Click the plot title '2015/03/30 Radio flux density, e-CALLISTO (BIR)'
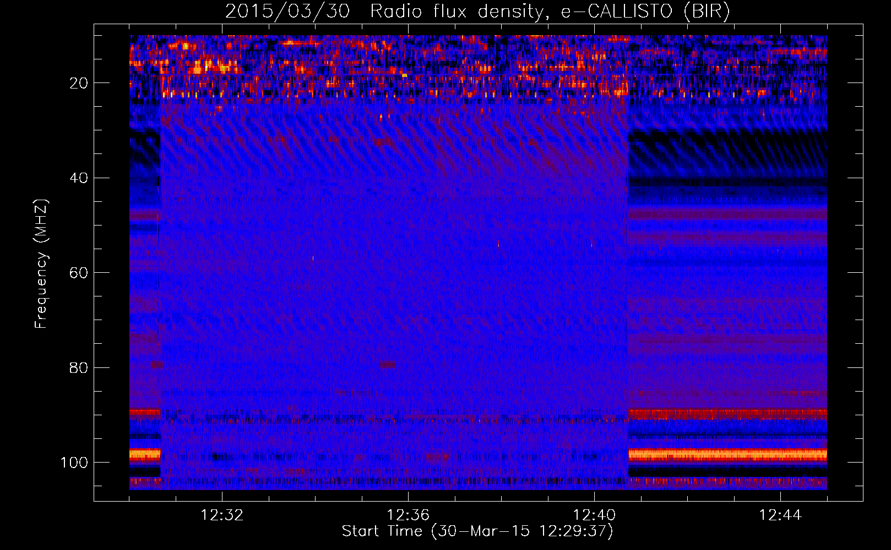Image resolution: width=891 pixels, height=550 pixels. (x=477, y=12)
